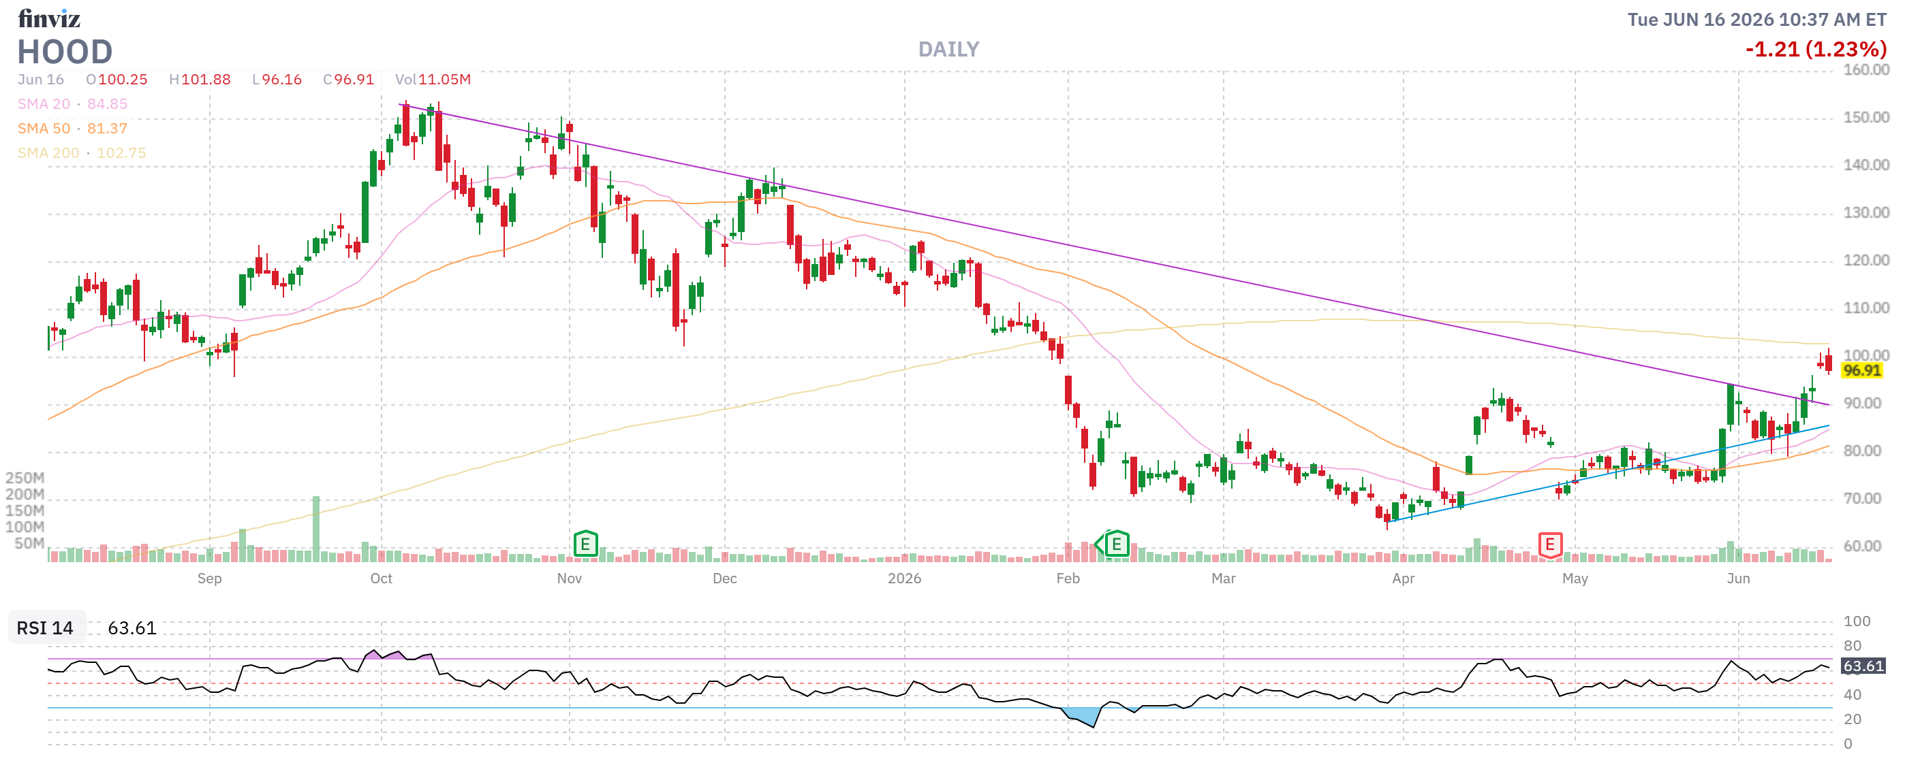
Task: Click the Dec label on the time axis
Action: [x=725, y=579]
